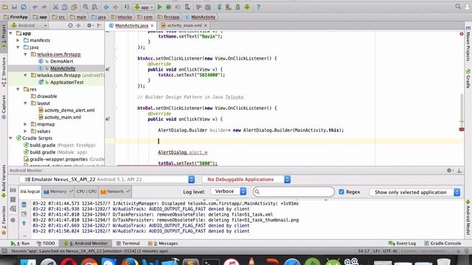The image size is (472, 265).
Task: Select the Network monitor tab
Action: pos(115,191)
